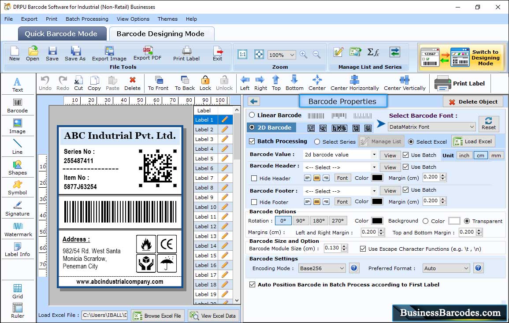Increase Barcode Module Size stepper
Screen dimensions: 509x323
345,246
